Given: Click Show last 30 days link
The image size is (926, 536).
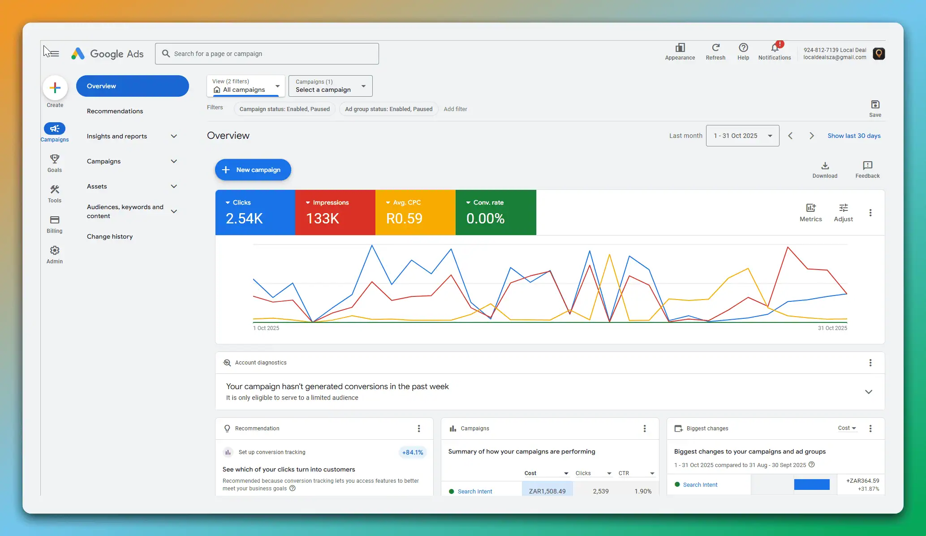Looking at the screenshot, I should pos(853,135).
